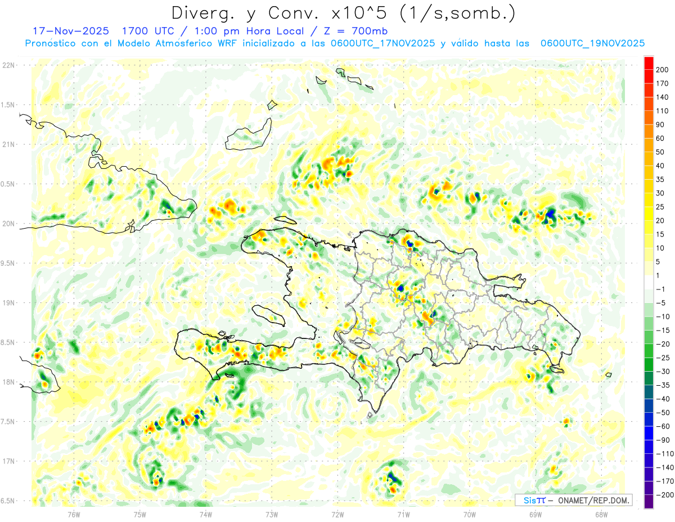The width and height of the screenshot is (675, 522).
Task: Click the color bar value 170
Action: (x=663, y=83)
